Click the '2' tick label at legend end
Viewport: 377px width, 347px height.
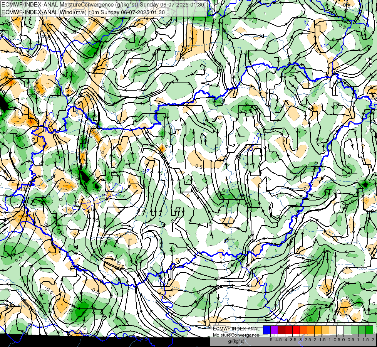[x=373, y=340]
